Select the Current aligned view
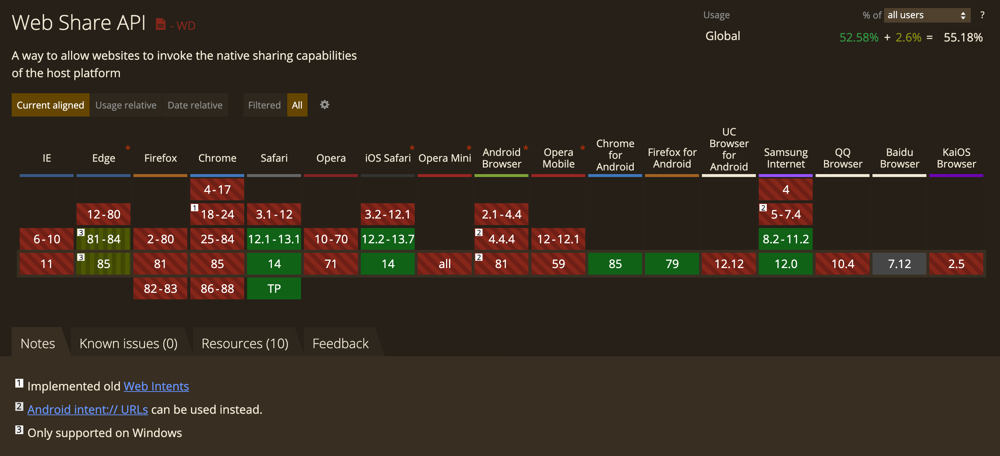The image size is (1000, 456). [x=50, y=105]
